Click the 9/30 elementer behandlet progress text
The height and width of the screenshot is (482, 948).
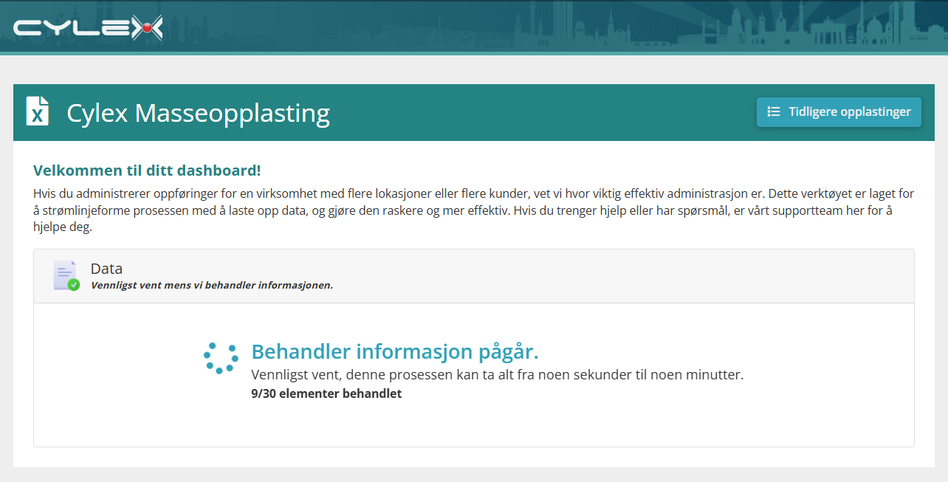[x=326, y=393]
